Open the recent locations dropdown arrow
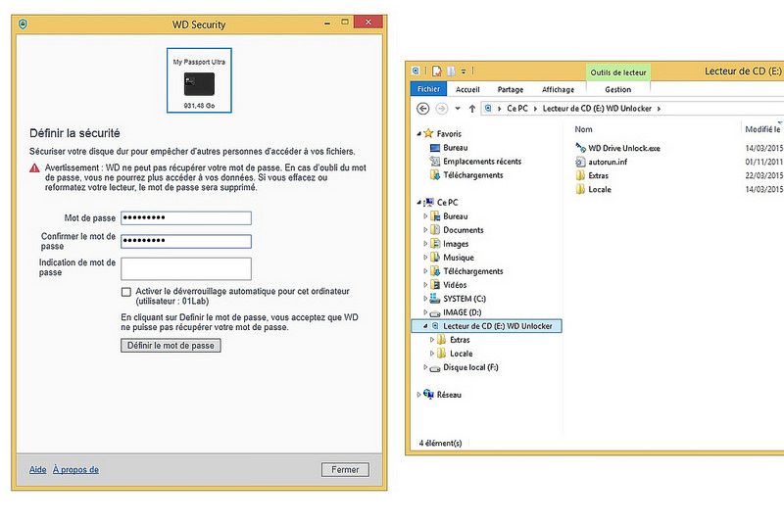784x523 pixels. [458, 109]
